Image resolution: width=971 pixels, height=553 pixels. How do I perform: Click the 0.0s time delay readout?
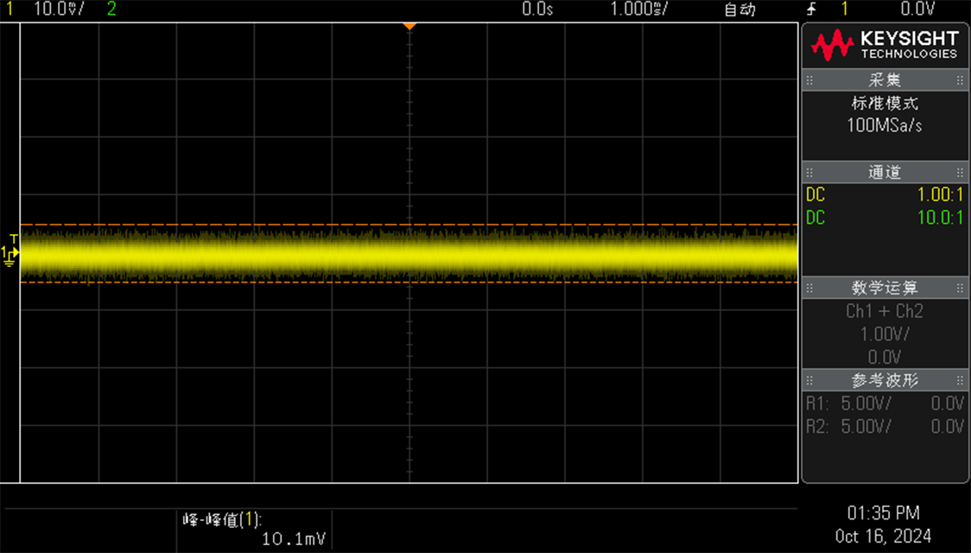coord(537,9)
